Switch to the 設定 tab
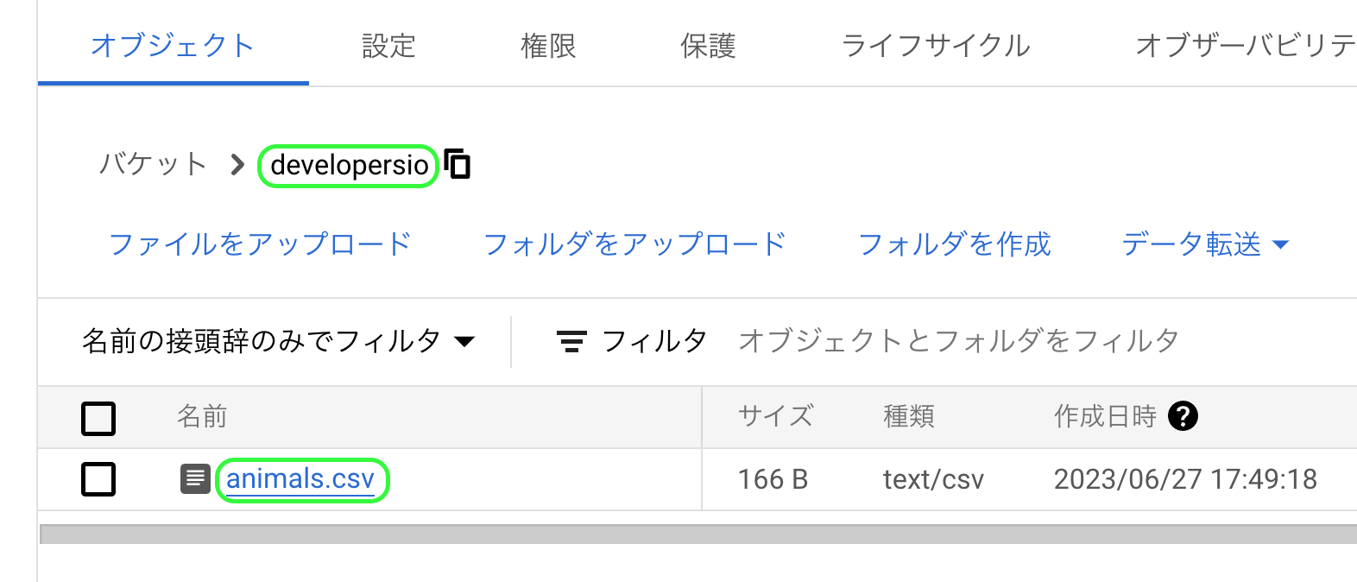The height and width of the screenshot is (582, 1357). point(388,46)
